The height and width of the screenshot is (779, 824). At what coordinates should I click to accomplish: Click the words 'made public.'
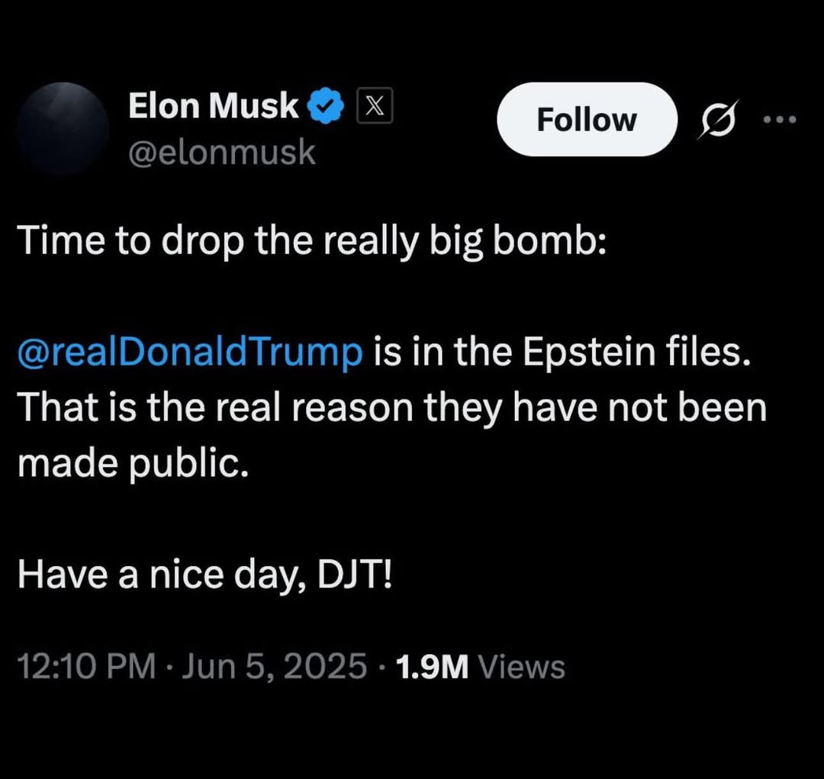[133, 464]
